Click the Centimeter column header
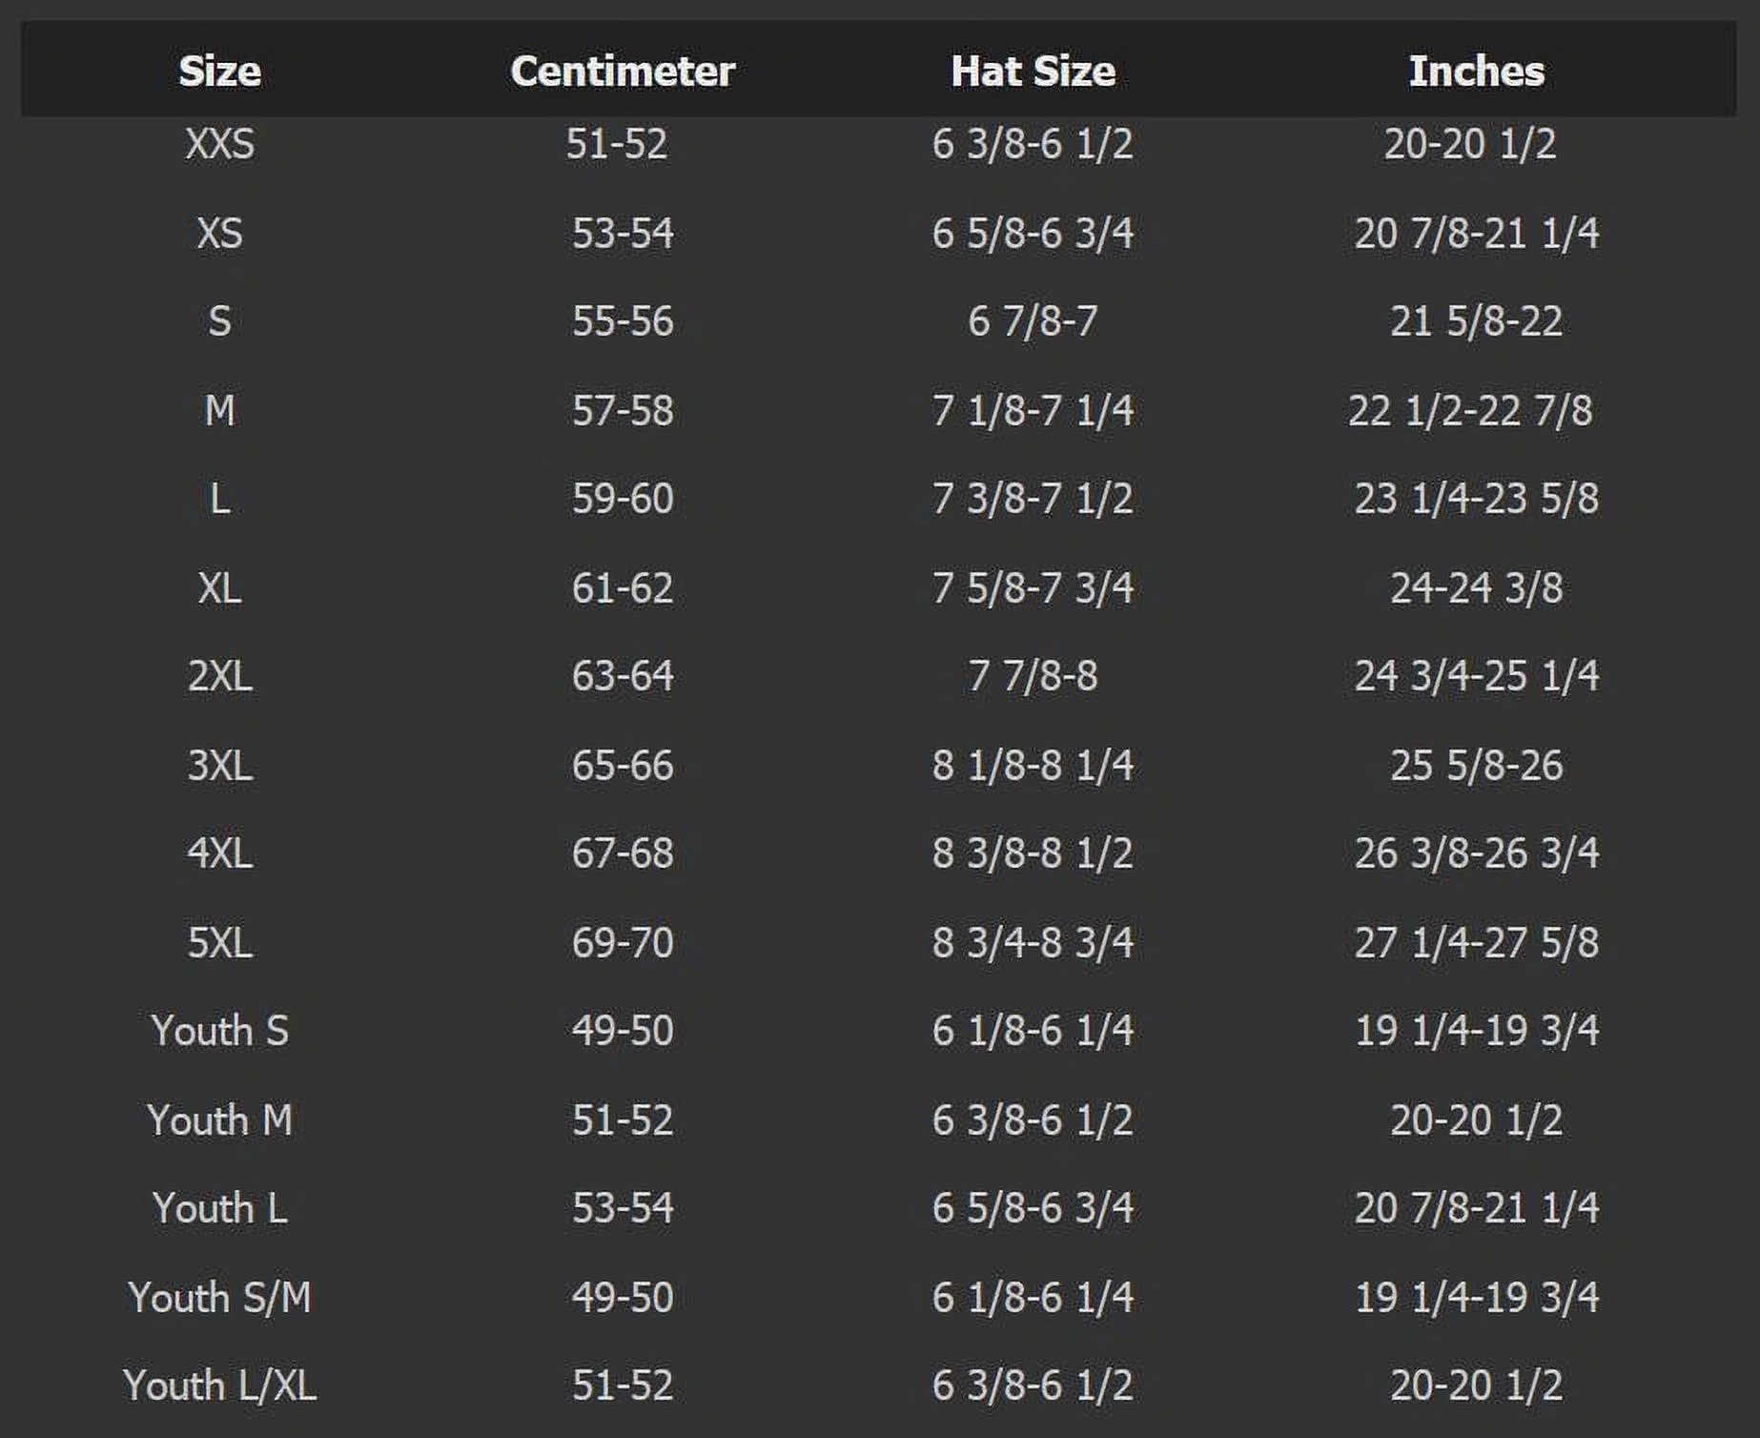Viewport: 1760px width, 1438px height. coord(623,72)
